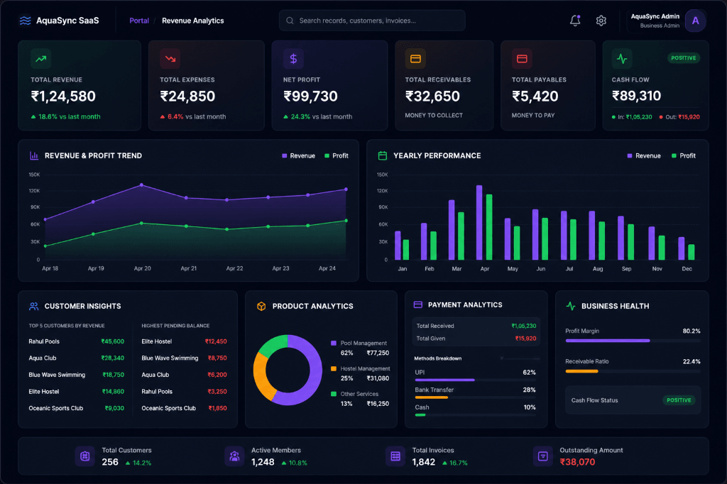Select Blue Wave Swimming pending ₹8,750 row

184,358
